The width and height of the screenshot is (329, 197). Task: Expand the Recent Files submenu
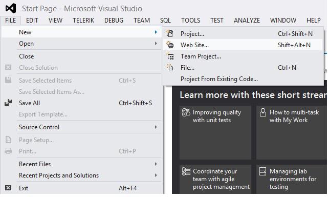[x=156, y=164]
